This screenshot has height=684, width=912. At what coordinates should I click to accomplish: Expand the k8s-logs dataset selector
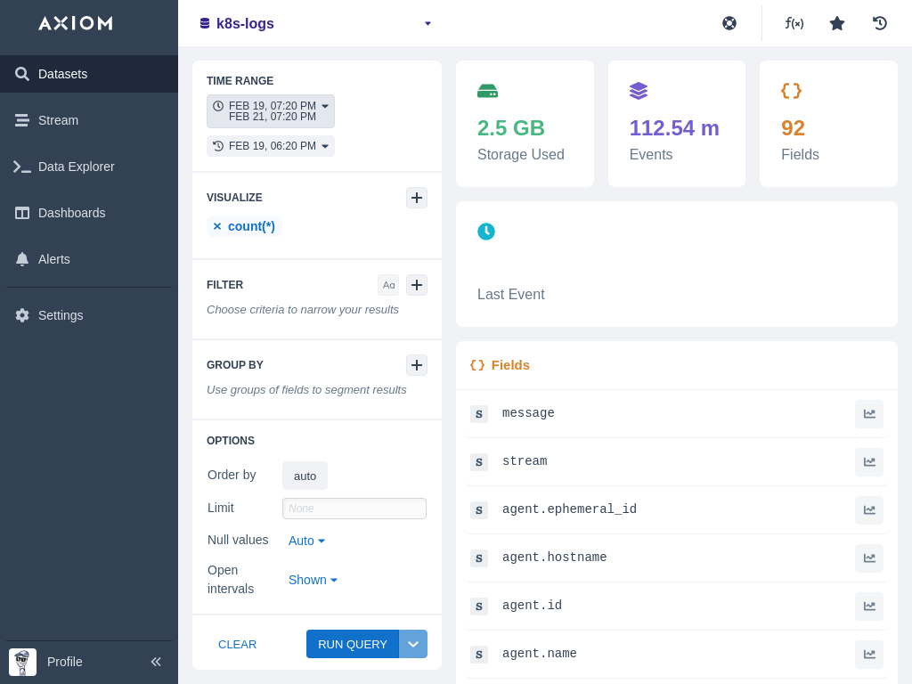tap(427, 23)
